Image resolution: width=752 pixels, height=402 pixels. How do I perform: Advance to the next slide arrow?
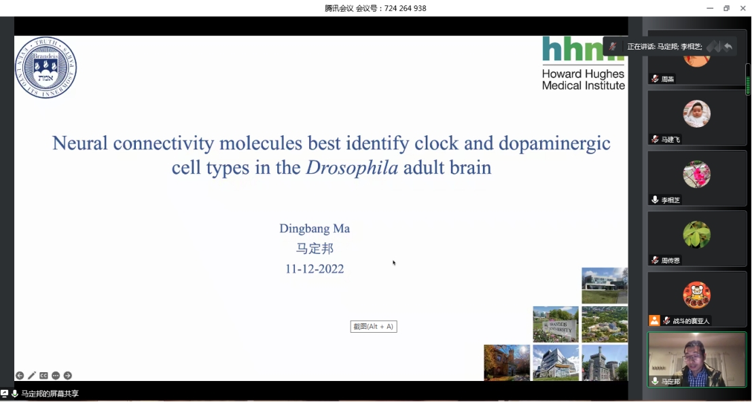[68, 376]
